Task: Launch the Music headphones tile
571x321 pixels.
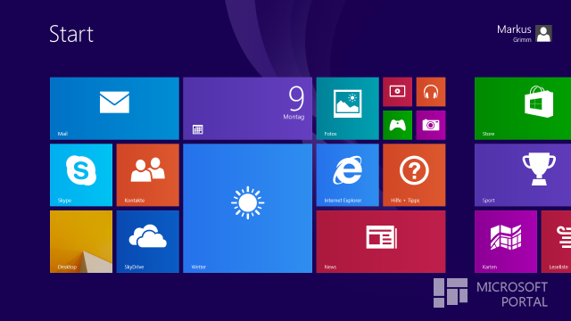Action: (431, 92)
